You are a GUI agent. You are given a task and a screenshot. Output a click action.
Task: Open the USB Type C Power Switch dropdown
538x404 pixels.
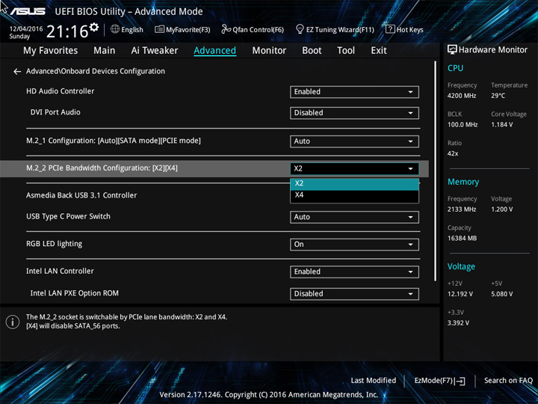point(354,217)
